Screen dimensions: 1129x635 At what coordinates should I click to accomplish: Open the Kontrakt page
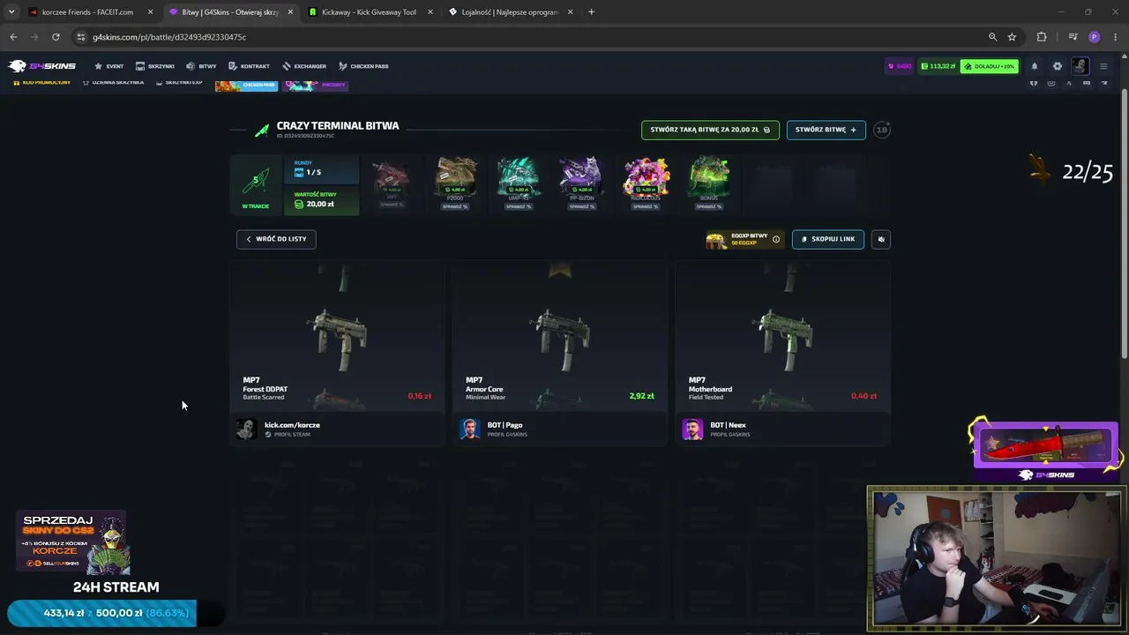click(249, 66)
